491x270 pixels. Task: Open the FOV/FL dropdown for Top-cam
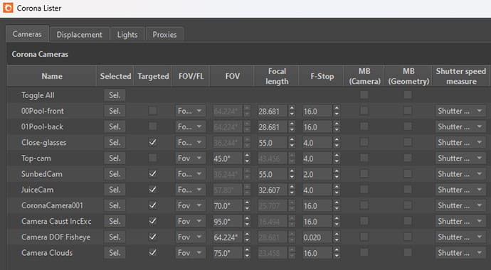(191, 158)
